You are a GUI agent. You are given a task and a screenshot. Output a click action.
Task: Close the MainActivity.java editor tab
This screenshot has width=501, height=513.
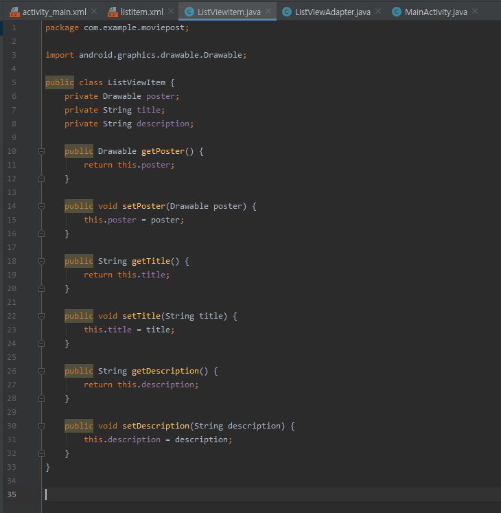click(x=475, y=12)
